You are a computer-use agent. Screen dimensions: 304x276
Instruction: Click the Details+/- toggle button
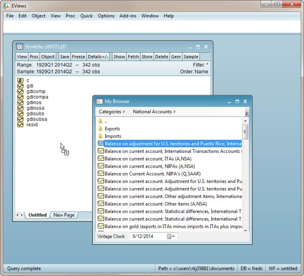click(x=98, y=57)
